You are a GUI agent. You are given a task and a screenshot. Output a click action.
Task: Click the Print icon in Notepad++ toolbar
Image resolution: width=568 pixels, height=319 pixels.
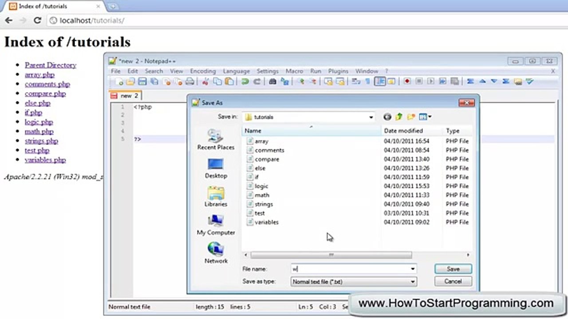(x=190, y=82)
